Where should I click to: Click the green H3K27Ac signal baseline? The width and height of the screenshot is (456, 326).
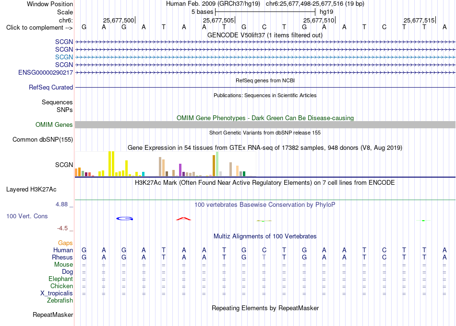pos(265,200)
